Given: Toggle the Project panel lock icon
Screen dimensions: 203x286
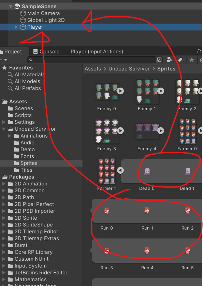Looking at the screenshot, I should pos(199,51).
